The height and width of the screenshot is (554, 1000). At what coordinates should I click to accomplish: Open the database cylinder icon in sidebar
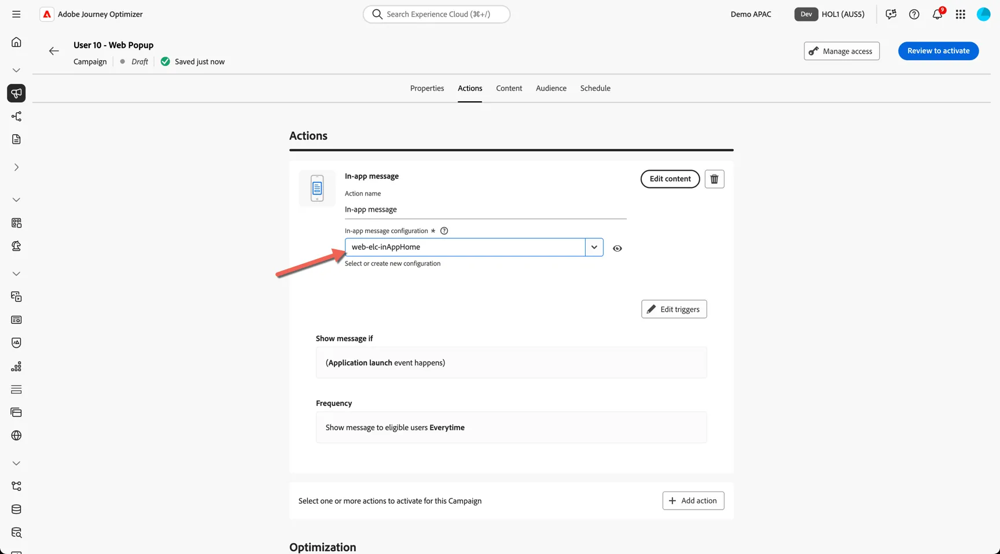16,509
